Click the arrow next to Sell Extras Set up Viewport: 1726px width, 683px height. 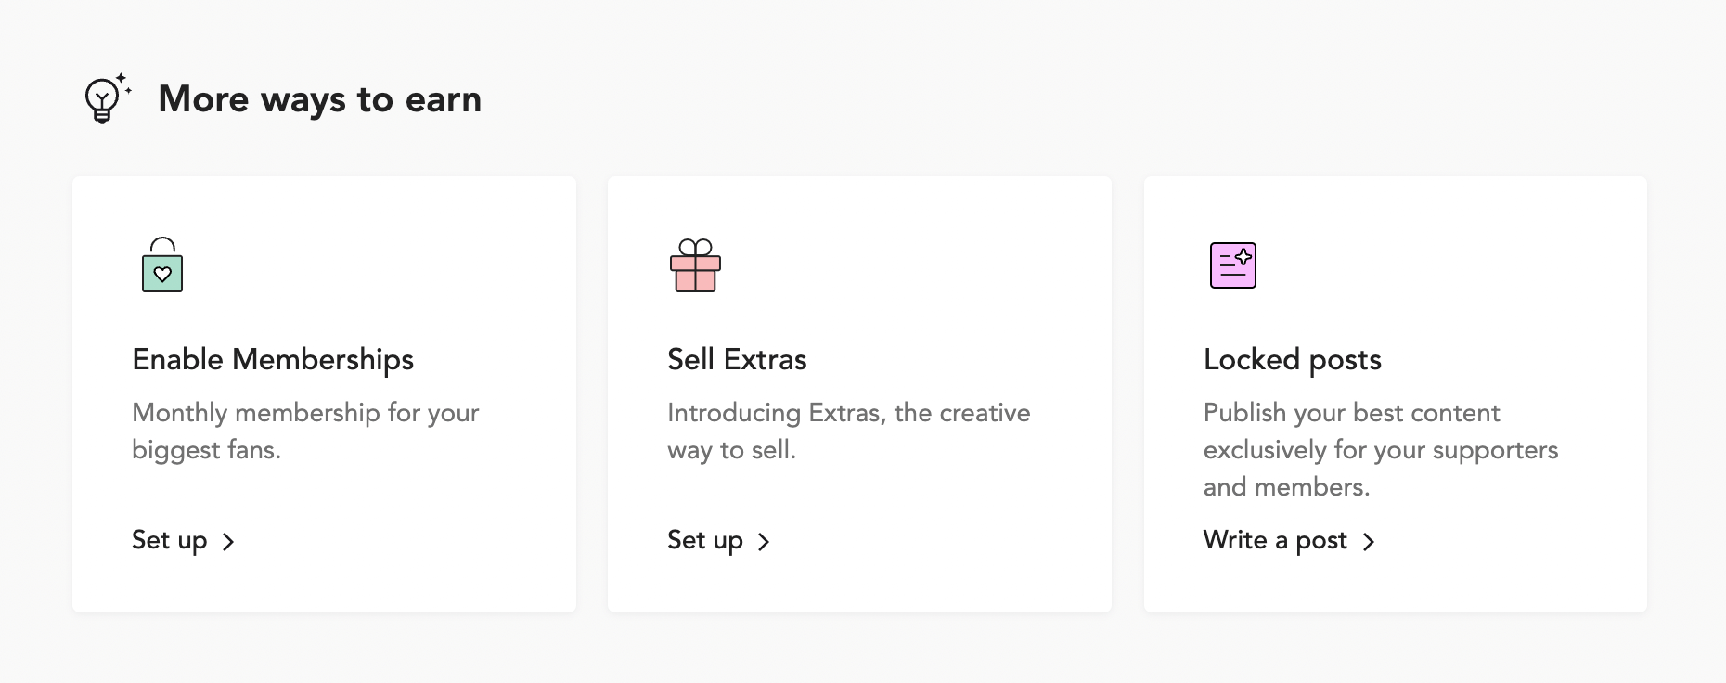click(x=764, y=542)
